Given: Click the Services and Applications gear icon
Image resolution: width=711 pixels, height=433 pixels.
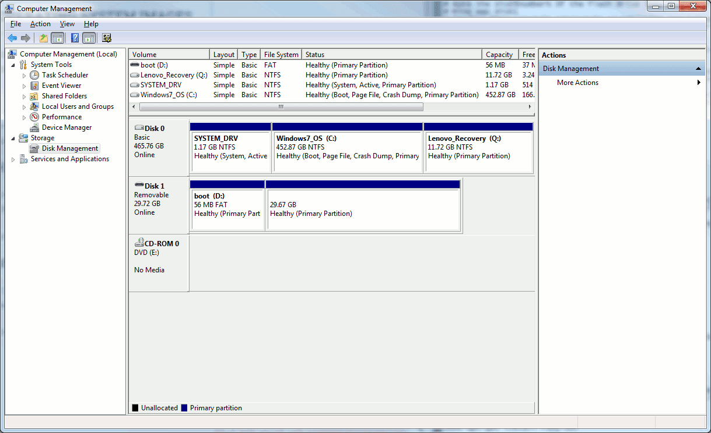Looking at the screenshot, I should (24, 159).
